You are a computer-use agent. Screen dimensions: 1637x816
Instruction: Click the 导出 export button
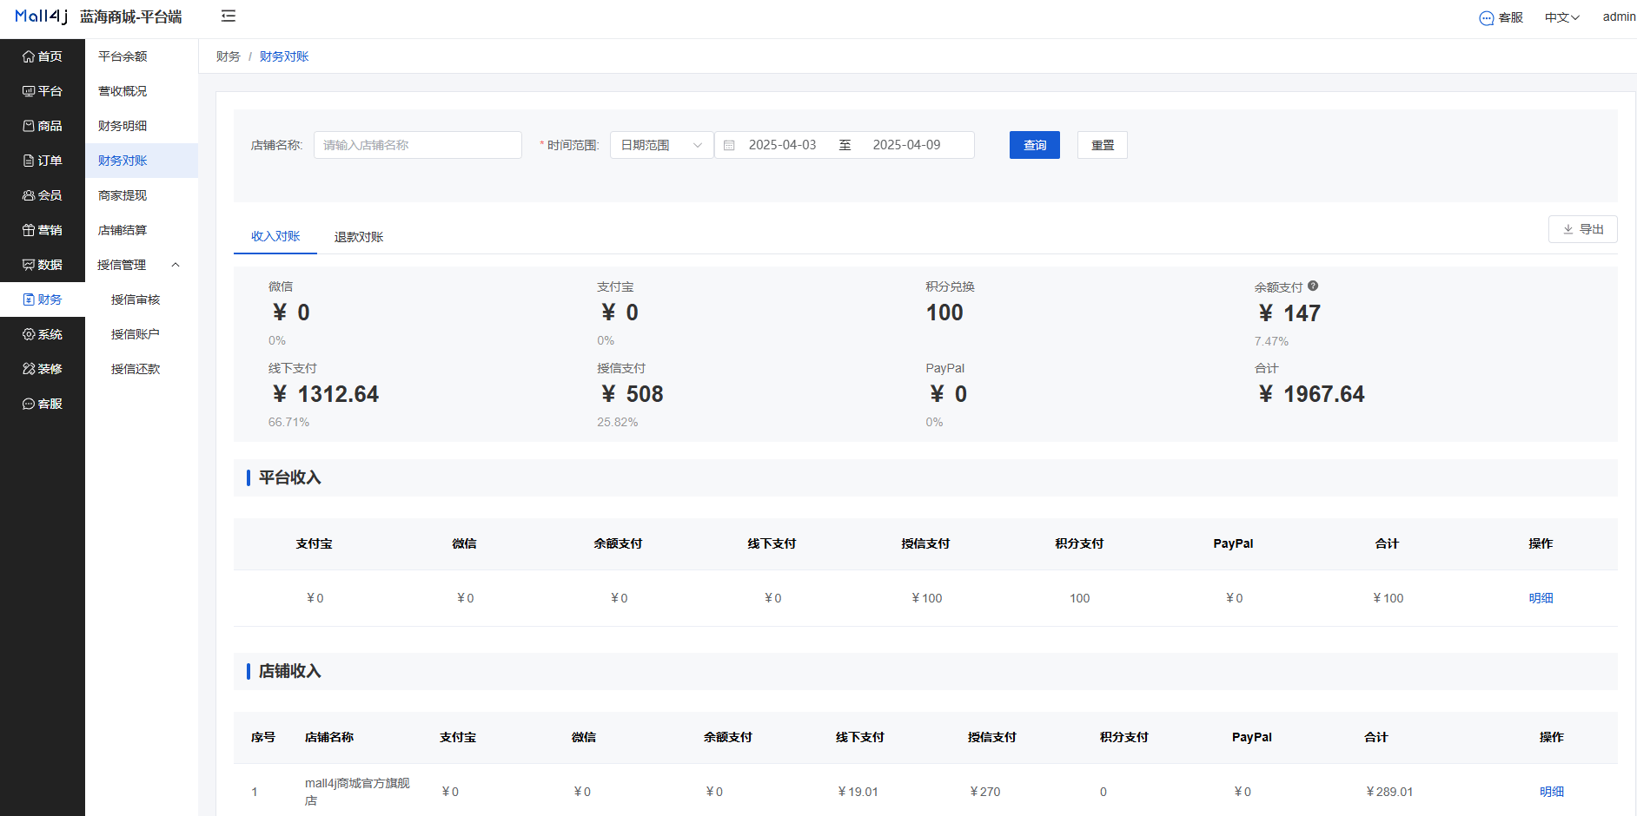click(1583, 229)
